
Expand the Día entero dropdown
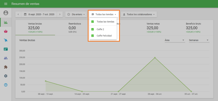[76, 14]
